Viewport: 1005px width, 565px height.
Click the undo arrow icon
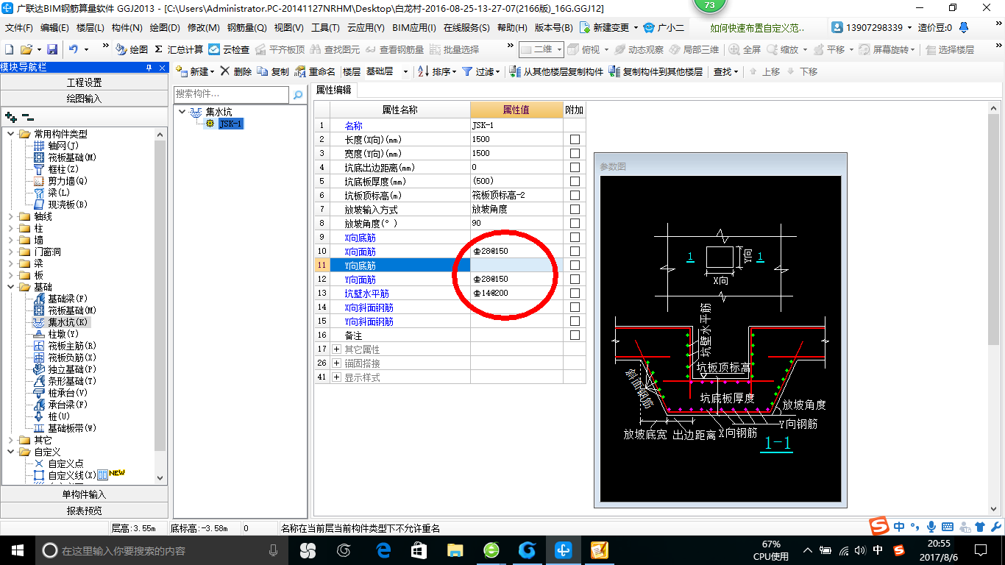(x=73, y=49)
